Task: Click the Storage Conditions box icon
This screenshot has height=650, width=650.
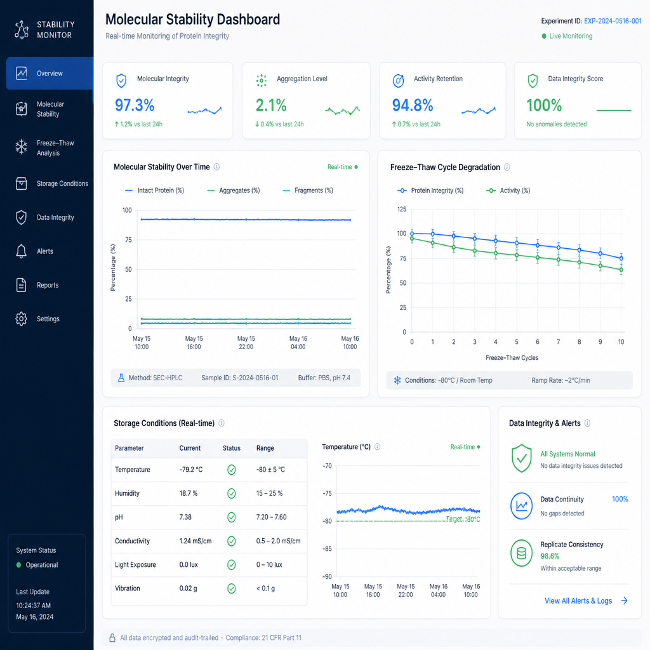Action: 22,183
